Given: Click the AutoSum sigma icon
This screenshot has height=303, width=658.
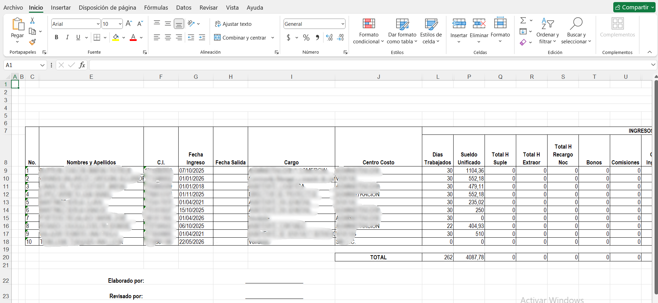Looking at the screenshot, I should pyautogui.click(x=523, y=20).
